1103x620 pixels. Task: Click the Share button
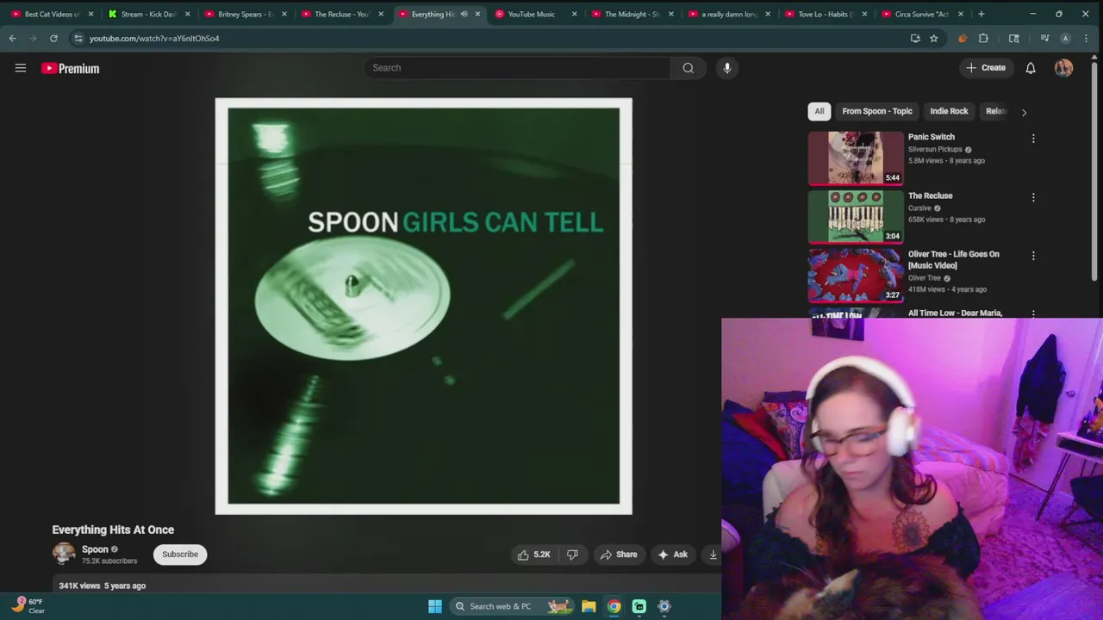tap(619, 555)
